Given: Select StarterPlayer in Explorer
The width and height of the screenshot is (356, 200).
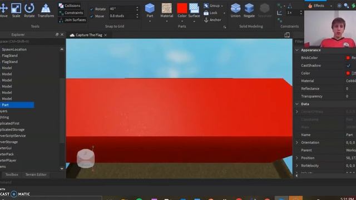Looking at the screenshot, I should [8, 161].
